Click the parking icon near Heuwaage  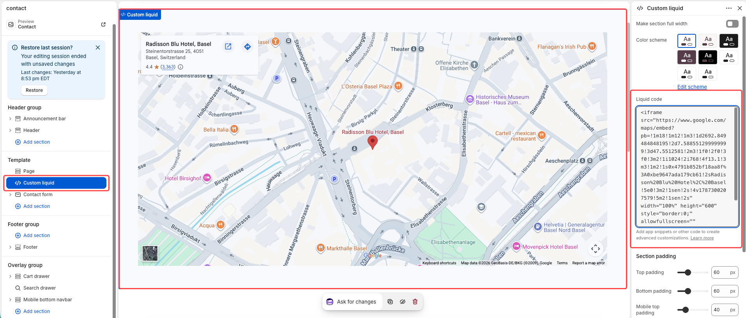pyautogui.click(x=334, y=179)
